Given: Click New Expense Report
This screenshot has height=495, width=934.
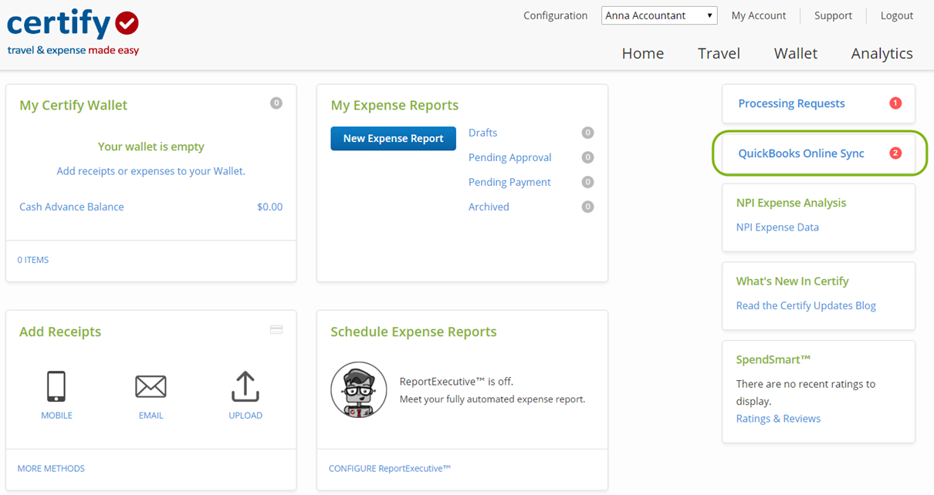Looking at the screenshot, I should (393, 138).
